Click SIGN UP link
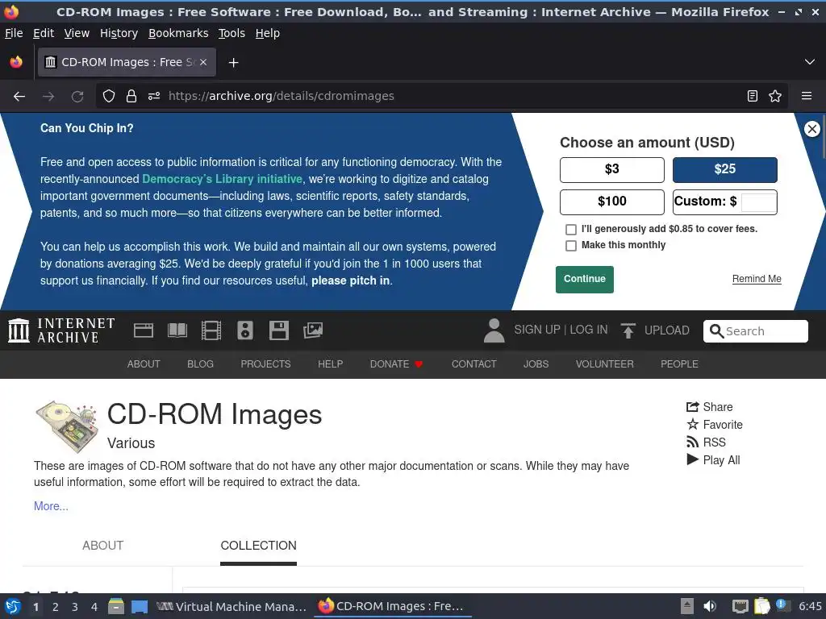 [536, 330]
